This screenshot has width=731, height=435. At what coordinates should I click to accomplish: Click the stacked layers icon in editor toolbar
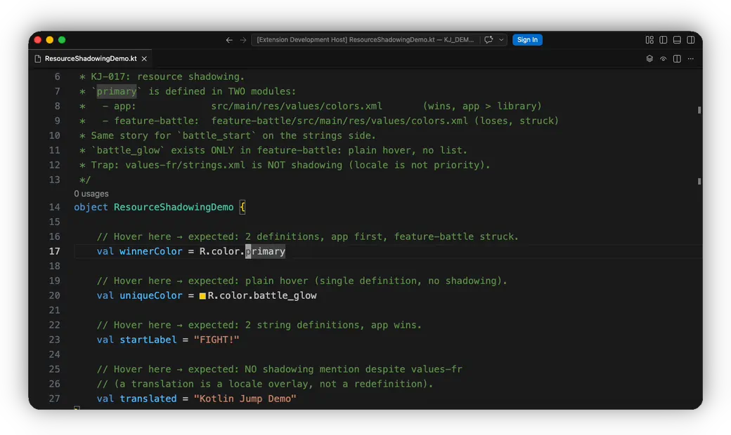[x=649, y=59]
